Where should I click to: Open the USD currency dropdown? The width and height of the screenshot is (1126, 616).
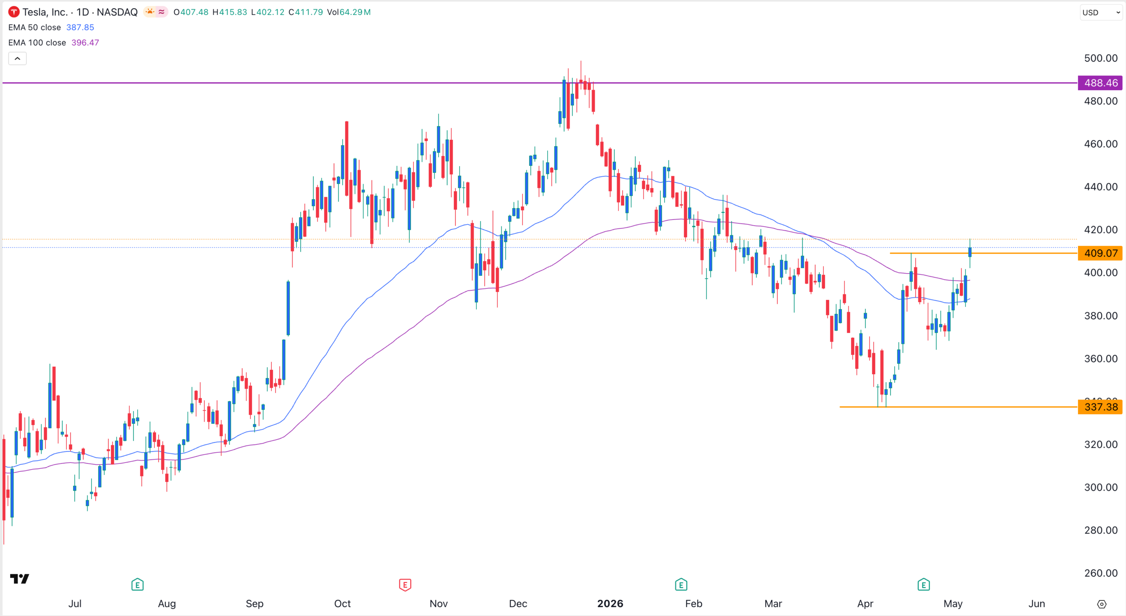1101,12
